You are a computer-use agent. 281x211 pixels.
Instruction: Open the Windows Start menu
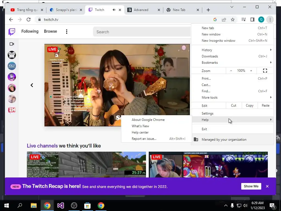[7, 206]
